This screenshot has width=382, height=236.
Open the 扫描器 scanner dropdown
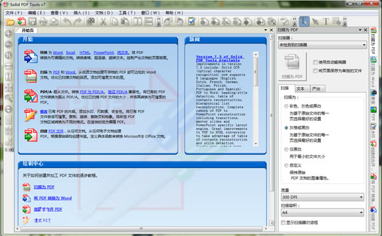[x=323, y=45]
